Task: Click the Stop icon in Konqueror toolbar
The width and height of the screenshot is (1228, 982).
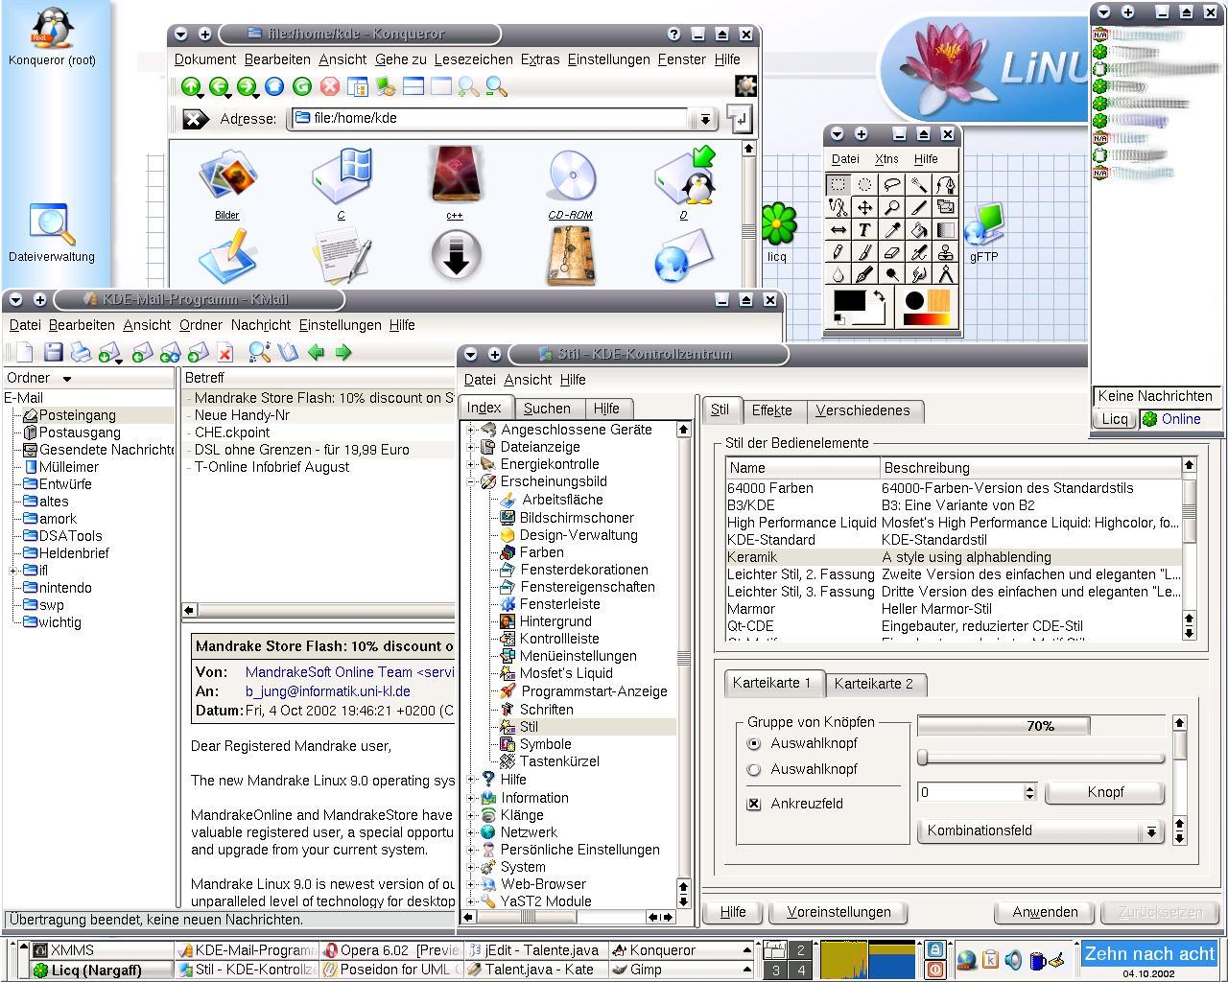Action: [330, 87]
